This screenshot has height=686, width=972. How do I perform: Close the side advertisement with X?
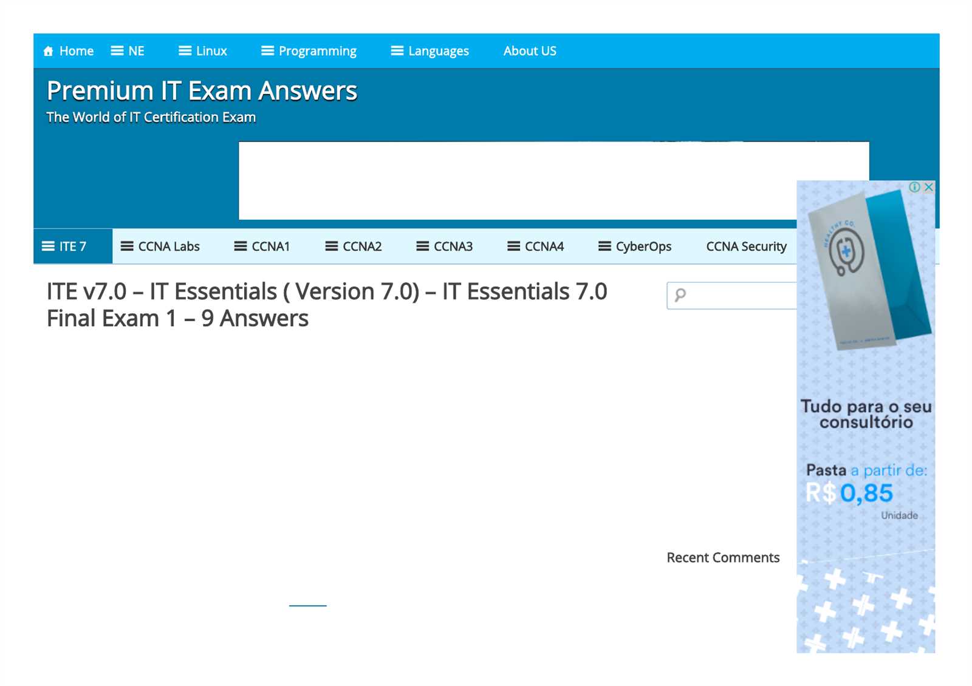[929, 187]
